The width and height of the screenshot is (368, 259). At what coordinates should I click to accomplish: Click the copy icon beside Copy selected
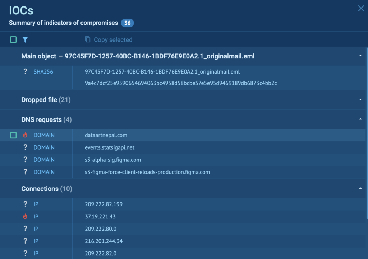point(88,39)
